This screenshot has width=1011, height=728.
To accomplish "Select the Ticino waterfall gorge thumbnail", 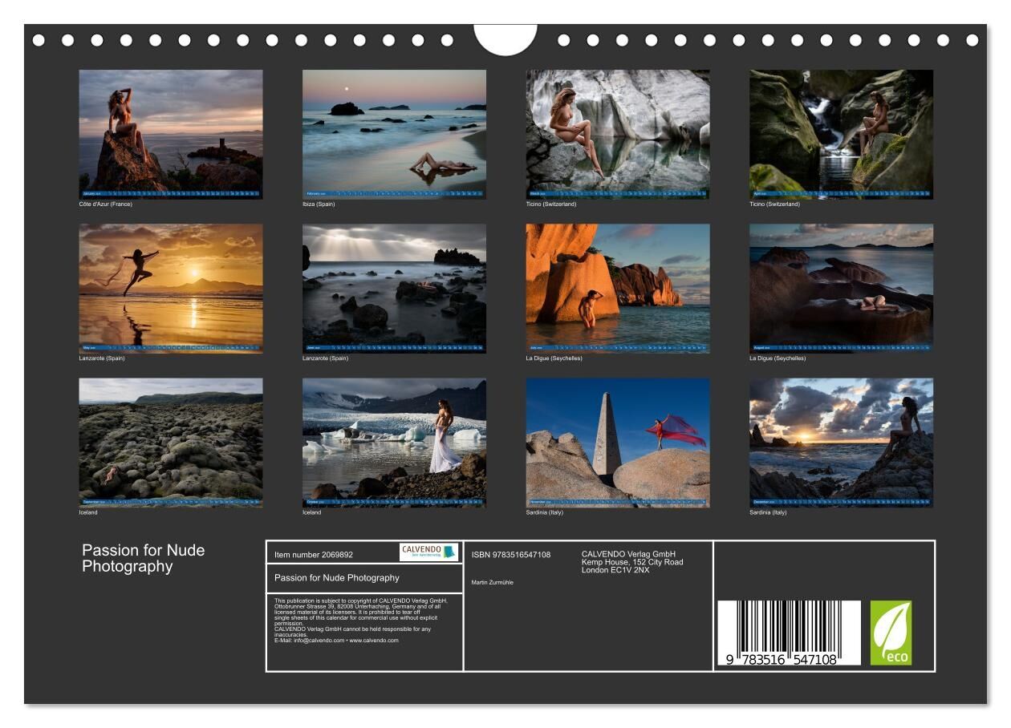I will point(841,134).
